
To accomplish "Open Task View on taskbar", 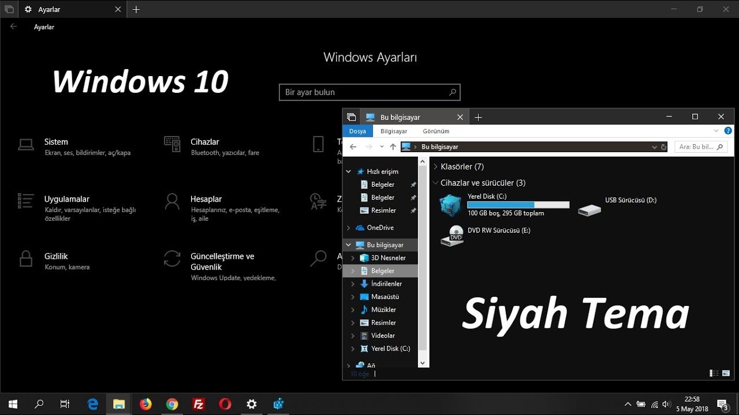I will (x=65, y=404).
